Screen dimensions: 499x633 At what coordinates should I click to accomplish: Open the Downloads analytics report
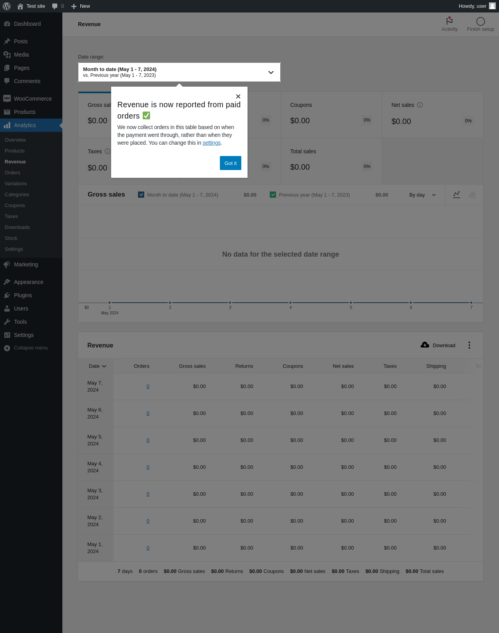(x=17, y=227)
